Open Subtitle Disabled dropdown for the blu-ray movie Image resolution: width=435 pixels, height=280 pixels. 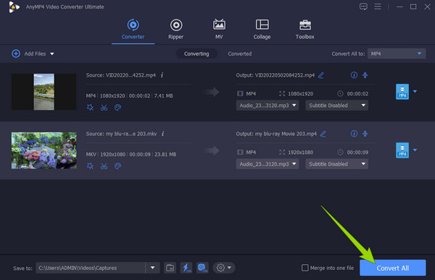pyautogui.click(x=337, y=164)
